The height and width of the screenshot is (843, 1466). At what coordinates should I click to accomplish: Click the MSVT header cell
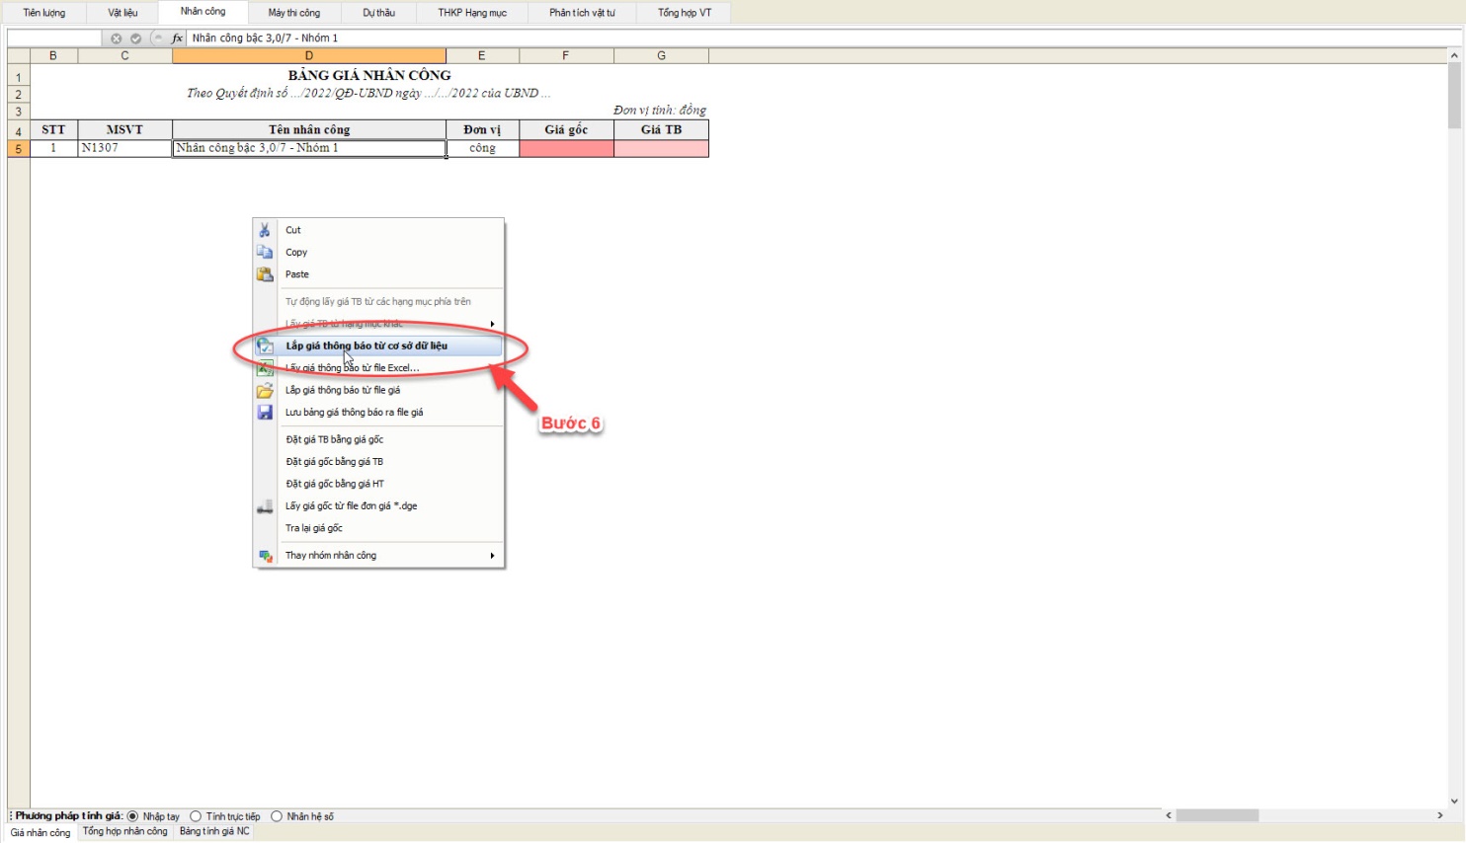click(x=124, y=129)
